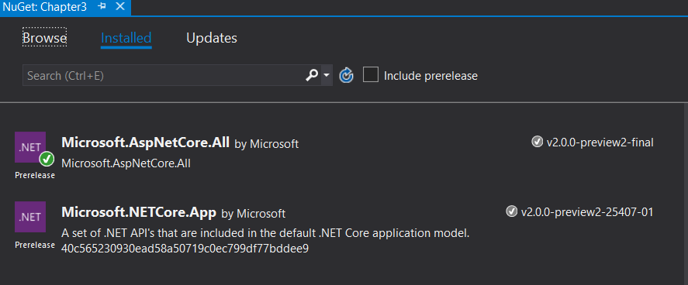Open the search options dropdown arrow
Viewport: 688px width, 285px height.
point(326,76)
